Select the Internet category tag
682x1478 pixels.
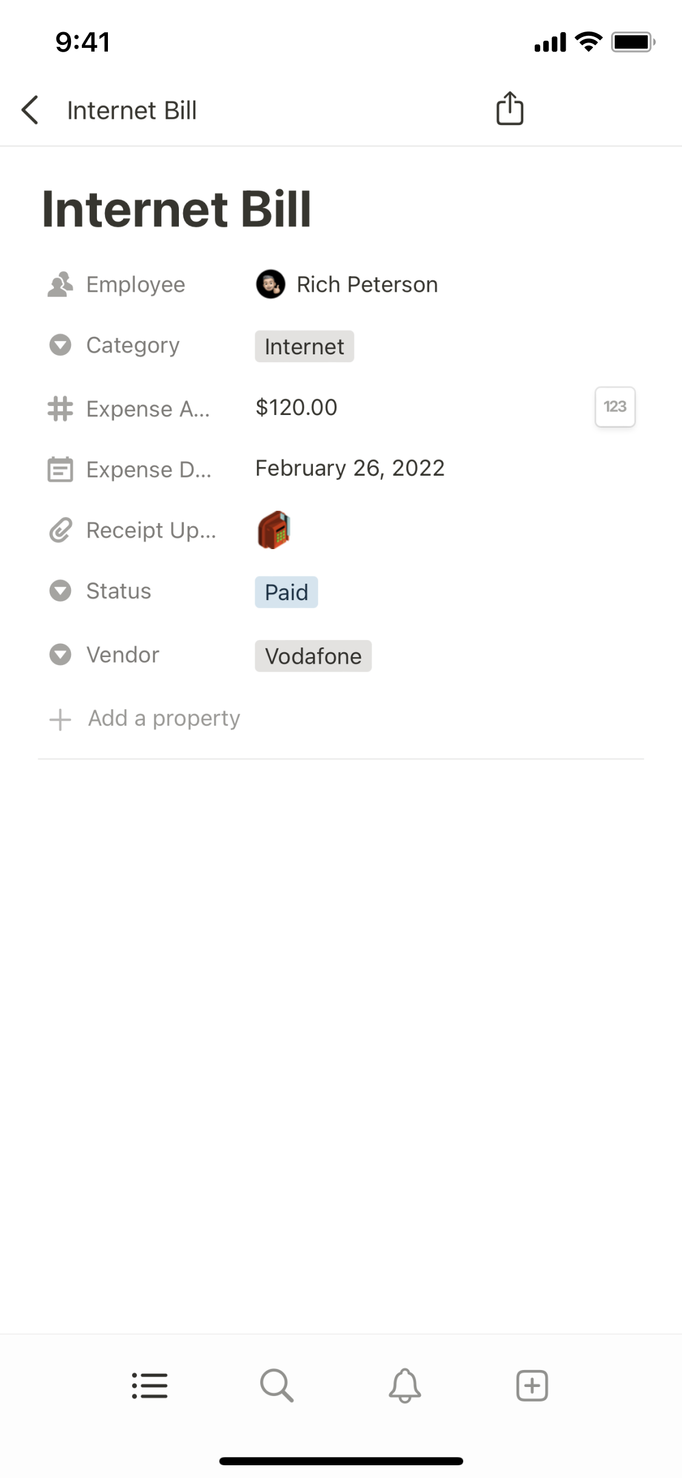pyautogui.click(x=304, y=346)
